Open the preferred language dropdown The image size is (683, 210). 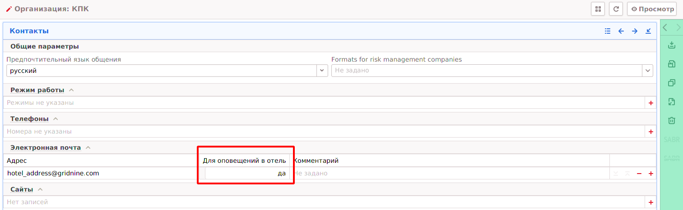pos(322,71)
